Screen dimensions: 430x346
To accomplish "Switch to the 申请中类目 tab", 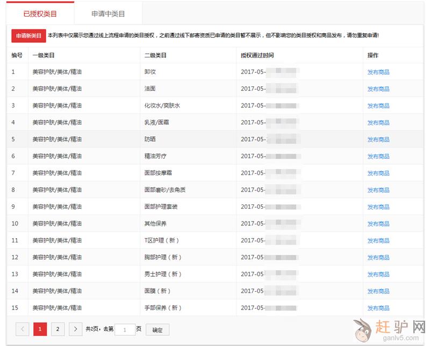I will [x=108, y=14].
